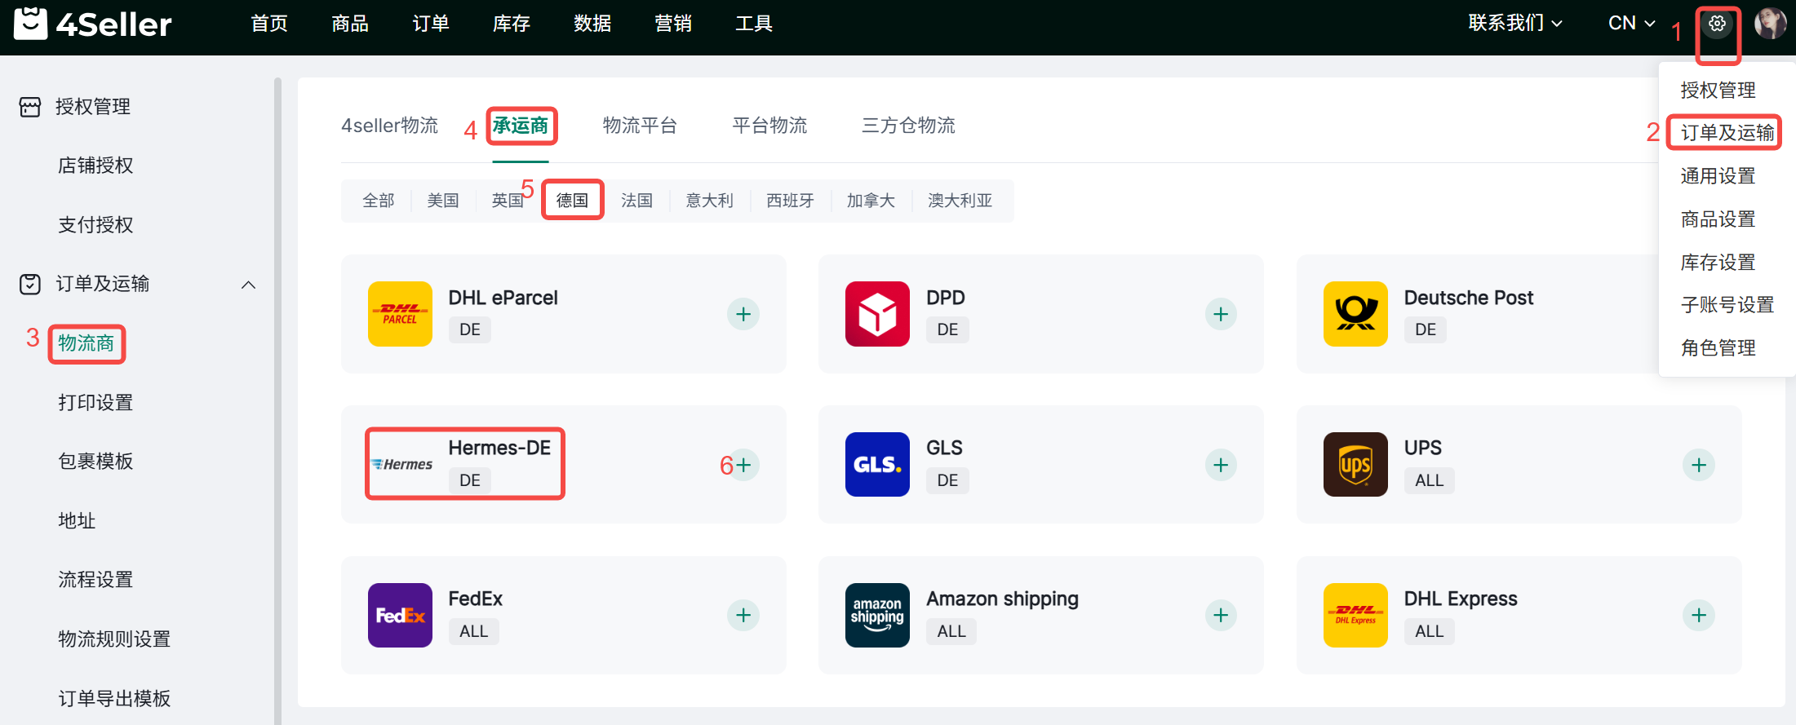Open the 订单 top menu
Screen dimensions: 1796x725
[x=430, y=24]
